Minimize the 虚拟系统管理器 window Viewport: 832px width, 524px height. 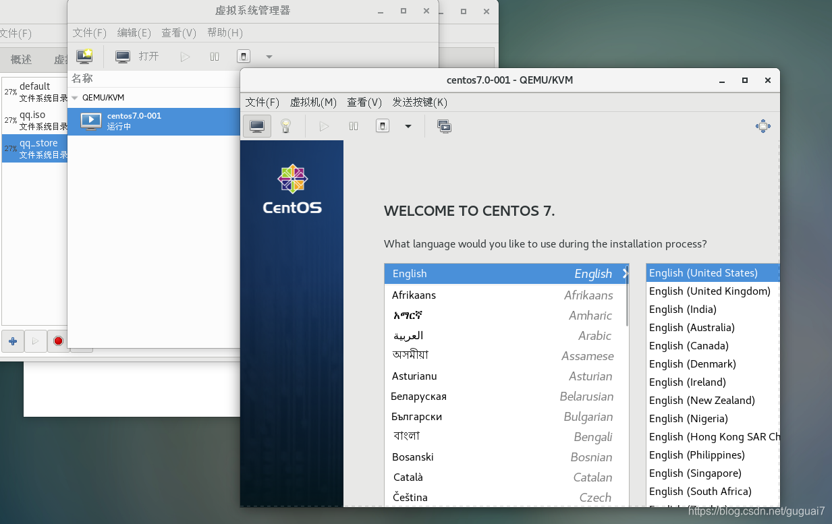[381, 11]
